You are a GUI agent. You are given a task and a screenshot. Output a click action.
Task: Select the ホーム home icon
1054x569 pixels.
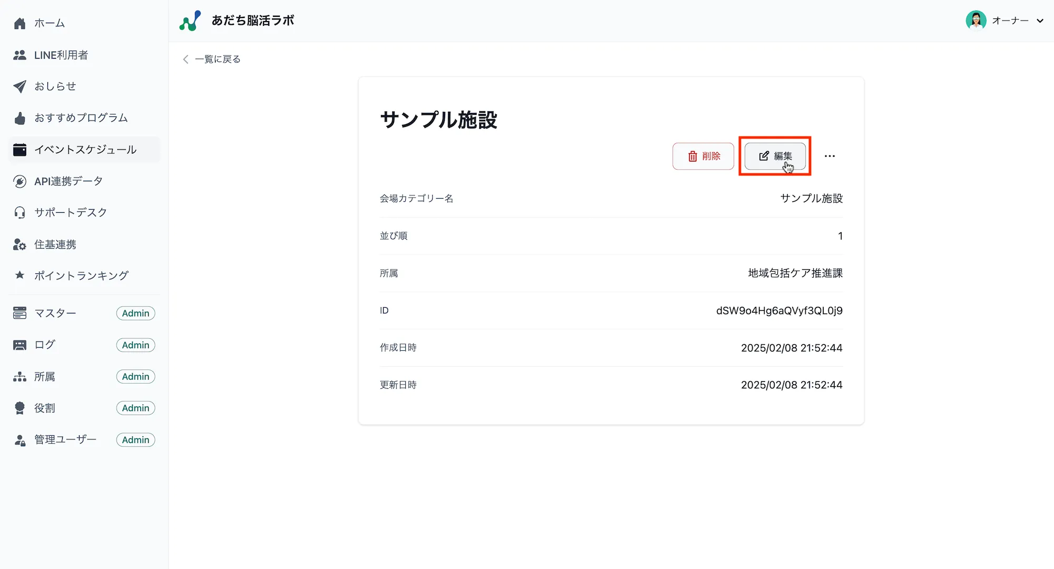pos(19,23)
